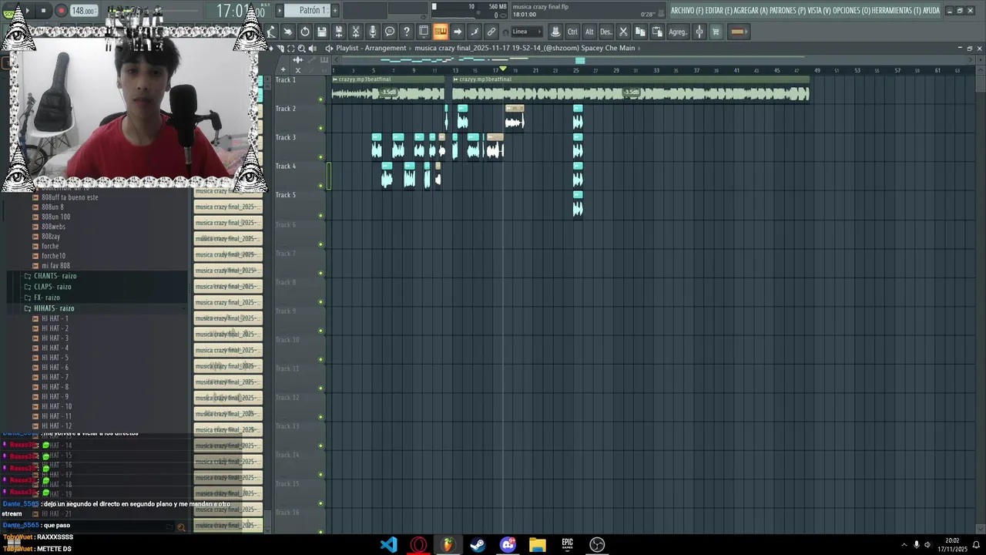
Task: Toggle the orange playlist view icon
Action: 441,32
